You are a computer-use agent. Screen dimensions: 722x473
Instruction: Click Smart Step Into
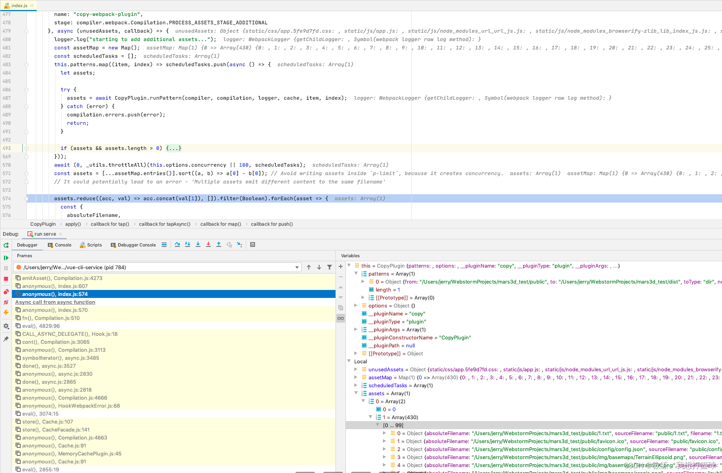coord(188,245)
